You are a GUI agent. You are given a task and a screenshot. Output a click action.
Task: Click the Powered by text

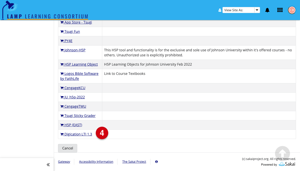(x=269, y=164)
